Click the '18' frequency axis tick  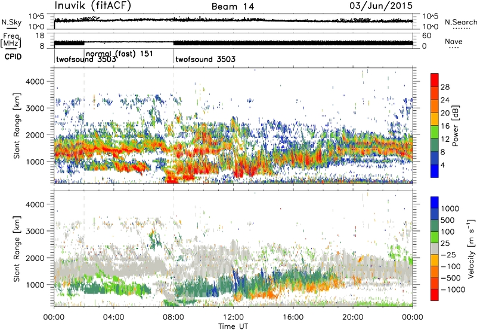[40, 36]
